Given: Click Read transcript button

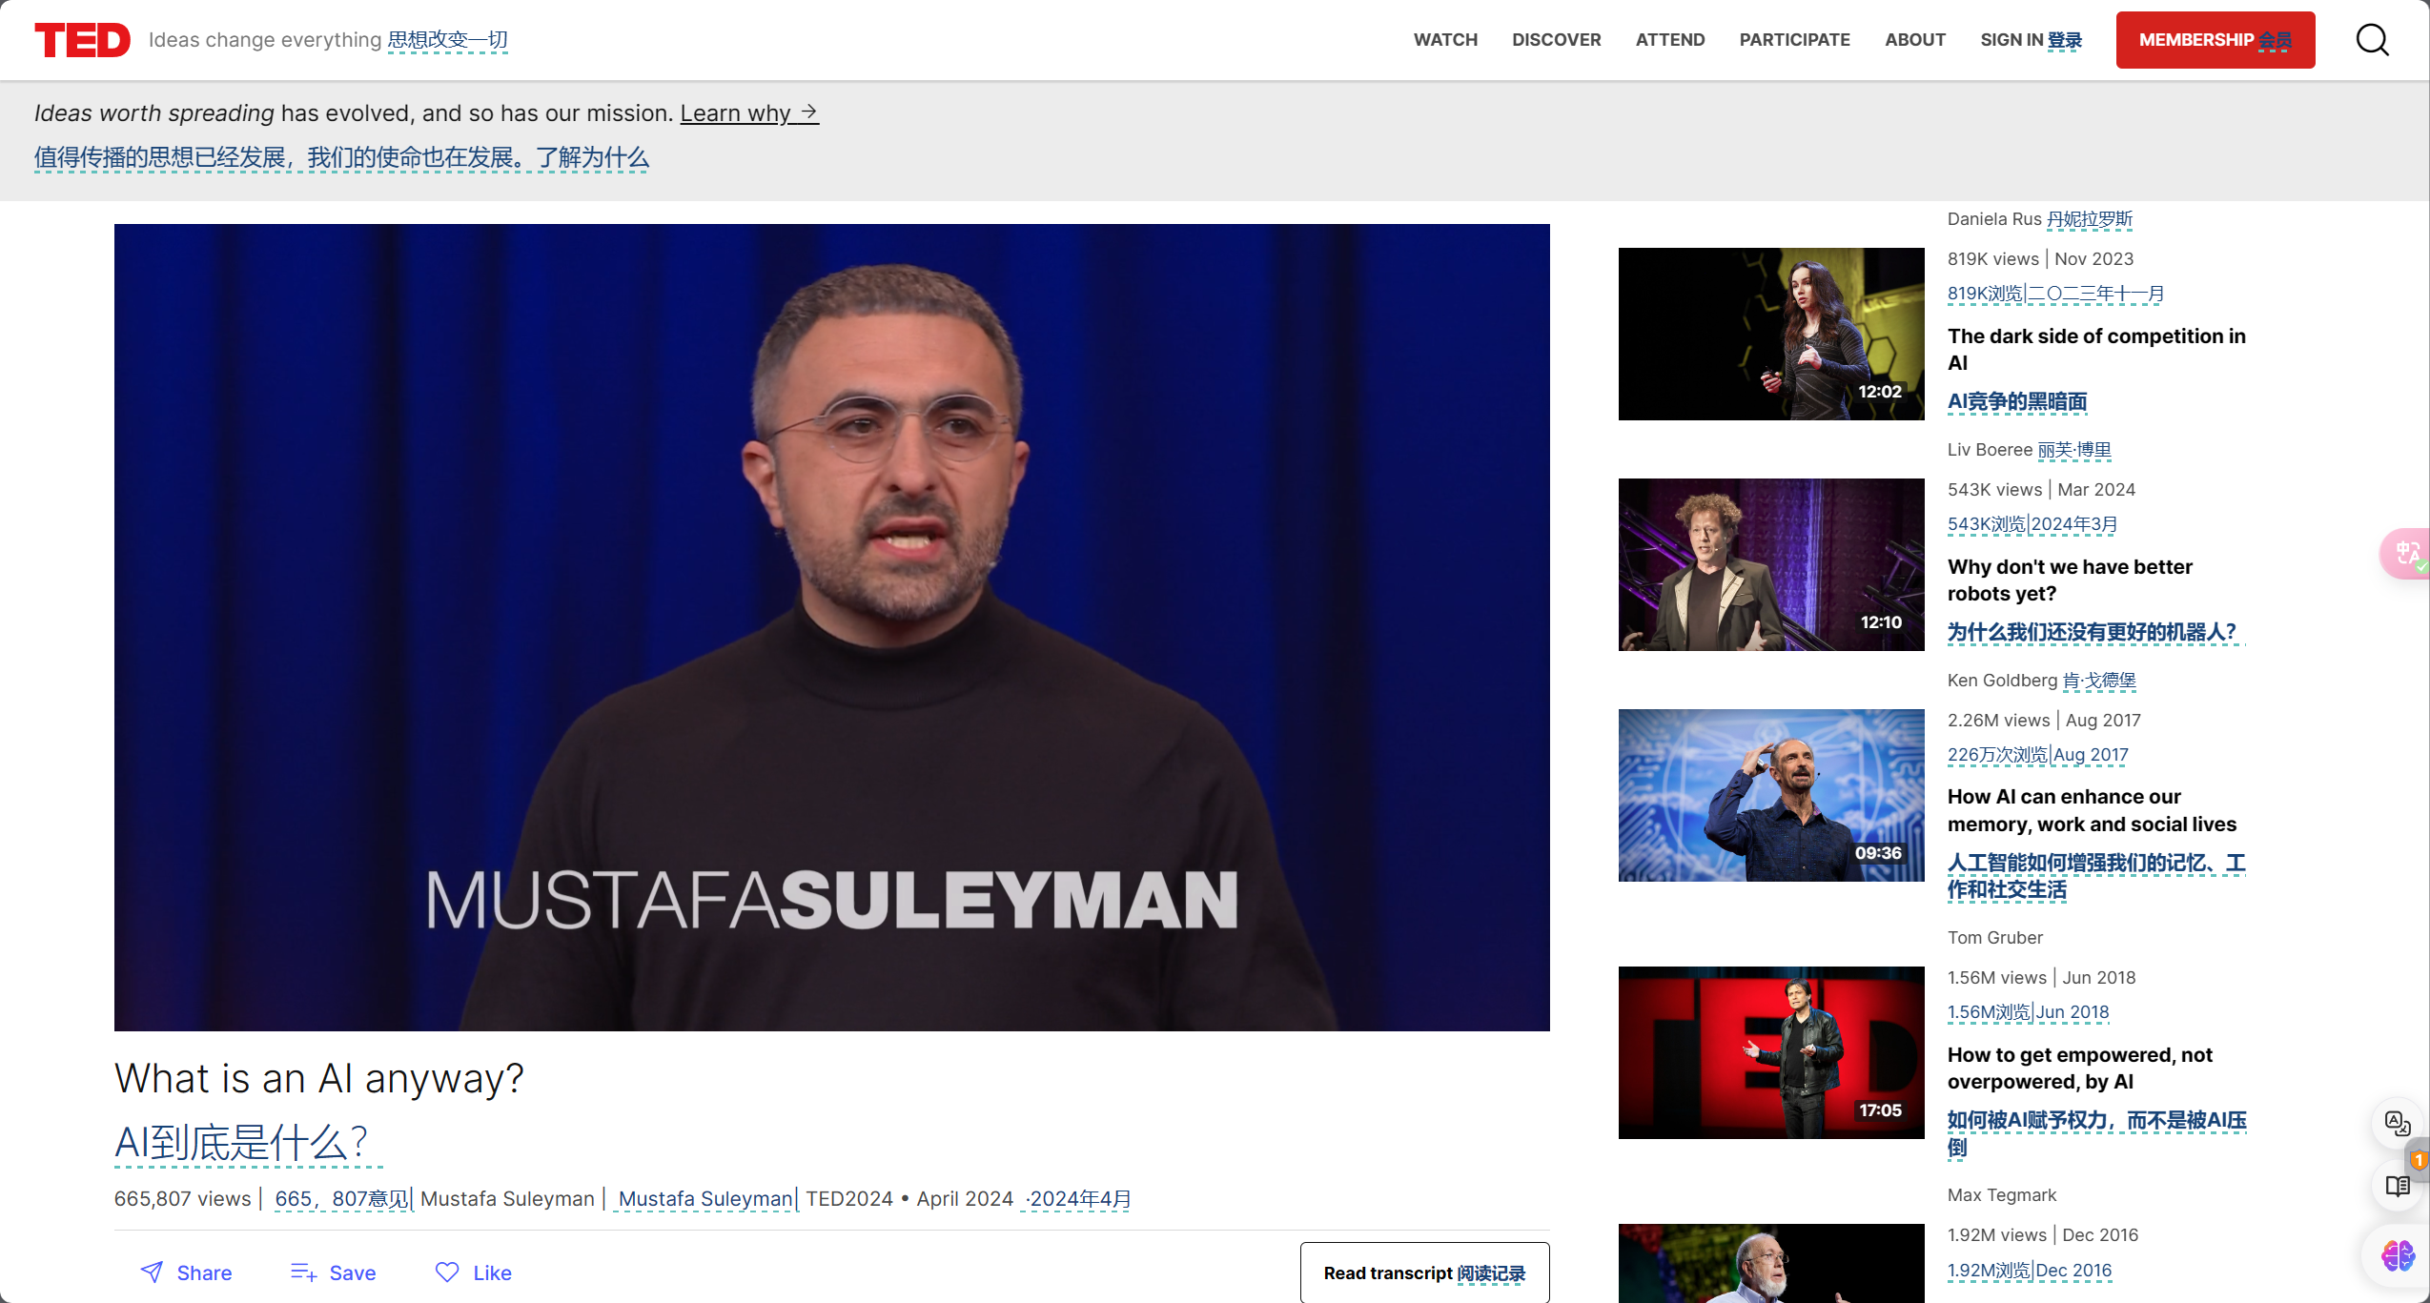Looking at the screenshot, I should pyautogui.click(x=1424, y=1272).
